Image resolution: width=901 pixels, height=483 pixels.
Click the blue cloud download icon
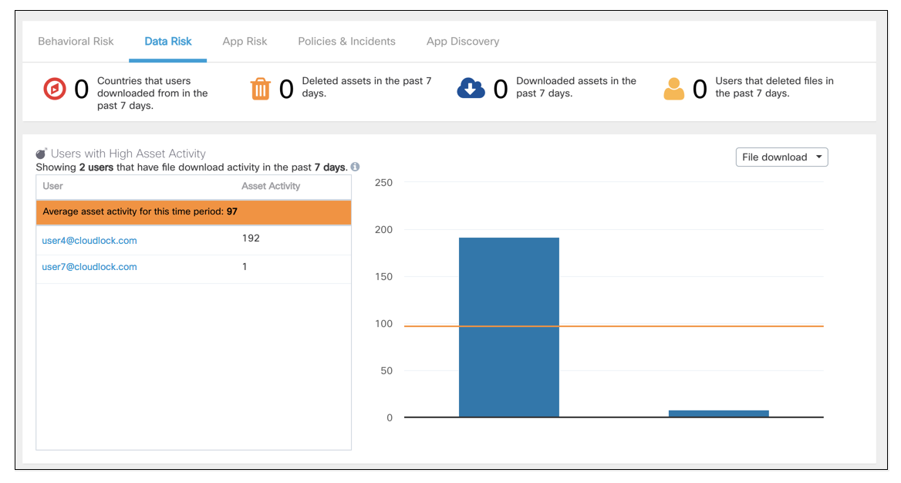tap(471, 89)
